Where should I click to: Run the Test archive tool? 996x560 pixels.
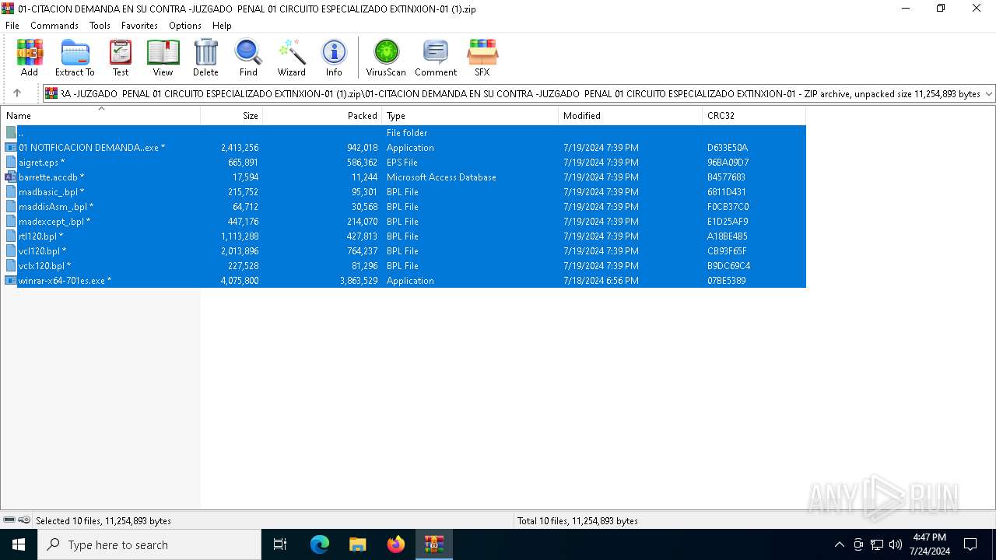click(121, 58)
